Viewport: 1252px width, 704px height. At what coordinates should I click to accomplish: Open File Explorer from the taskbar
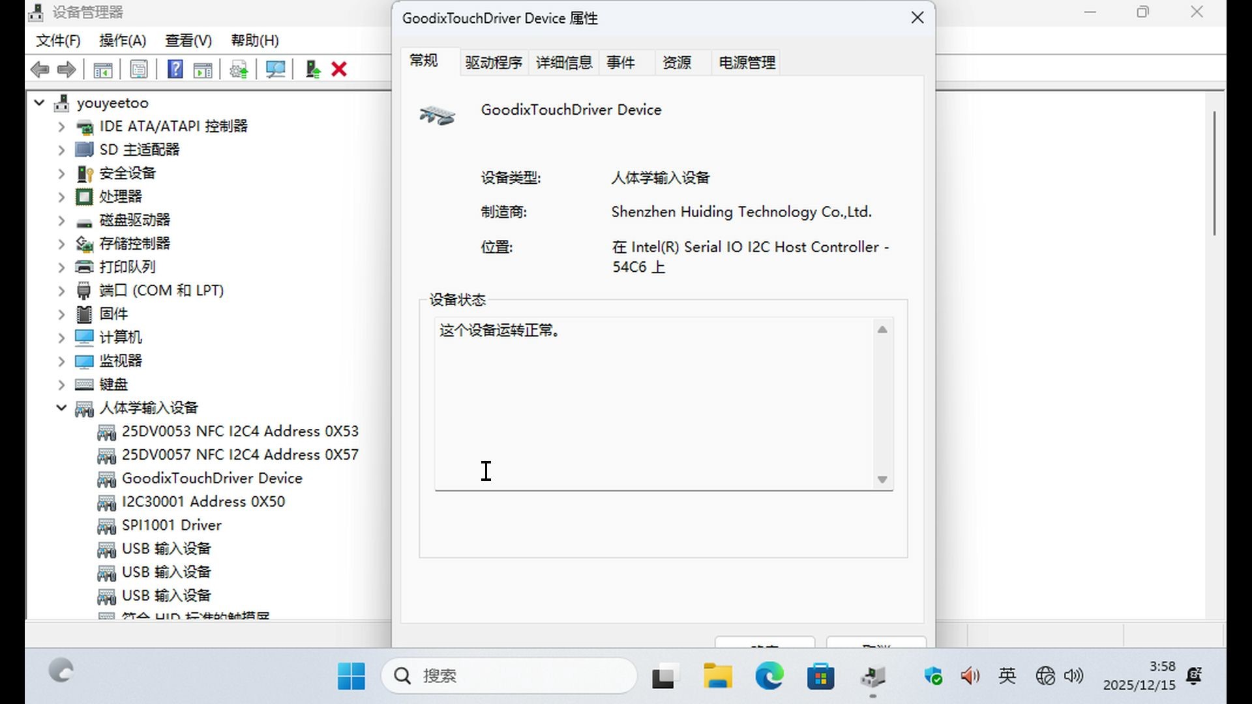tap(717, 676)
